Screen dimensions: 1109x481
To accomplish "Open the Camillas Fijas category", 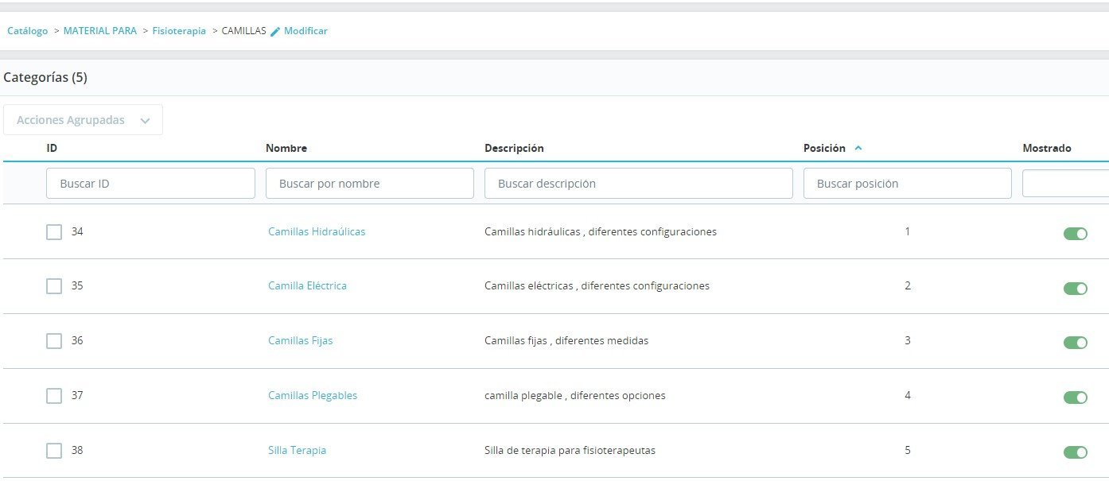I will [x=301, y=340].
